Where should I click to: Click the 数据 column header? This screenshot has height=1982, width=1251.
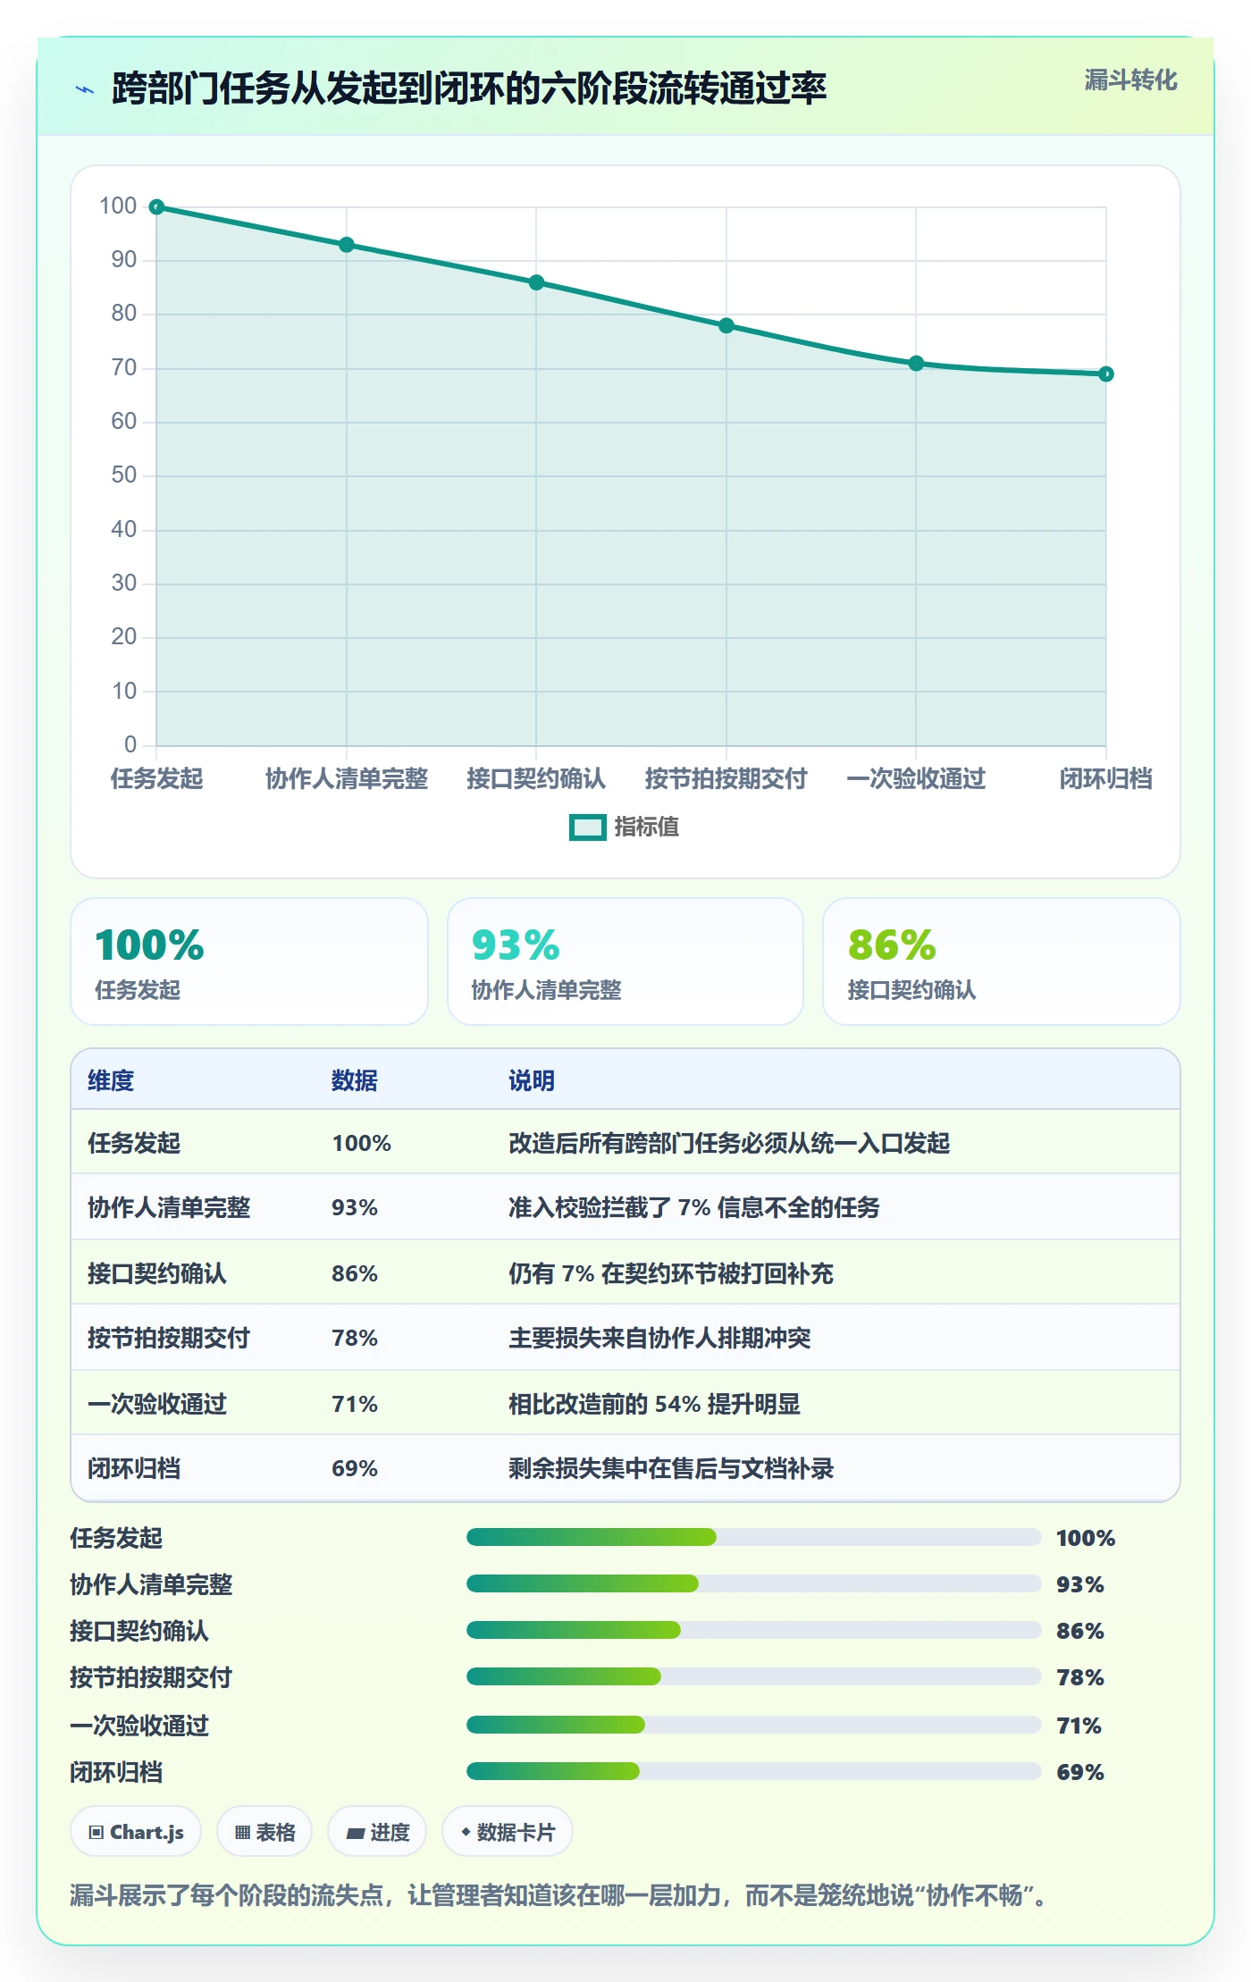pos(355,1080)
